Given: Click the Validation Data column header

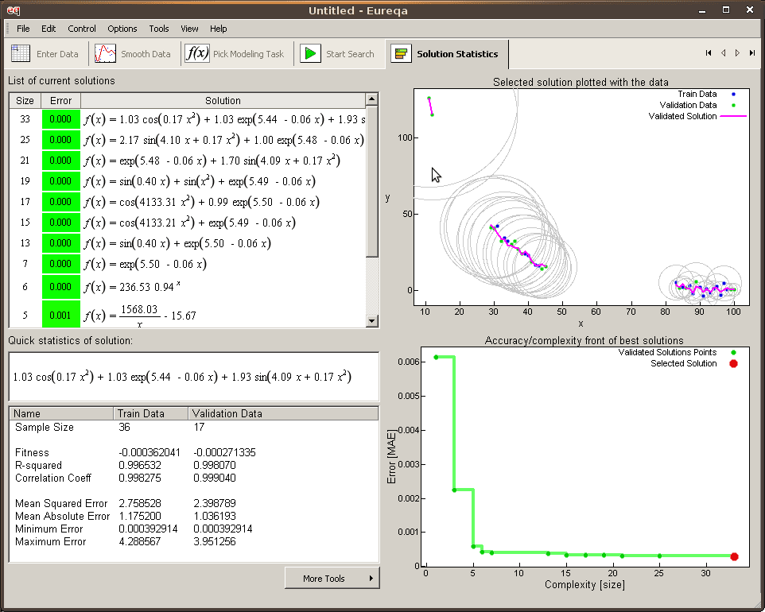Looking at the screenshot, I should [x=283, y=413].
